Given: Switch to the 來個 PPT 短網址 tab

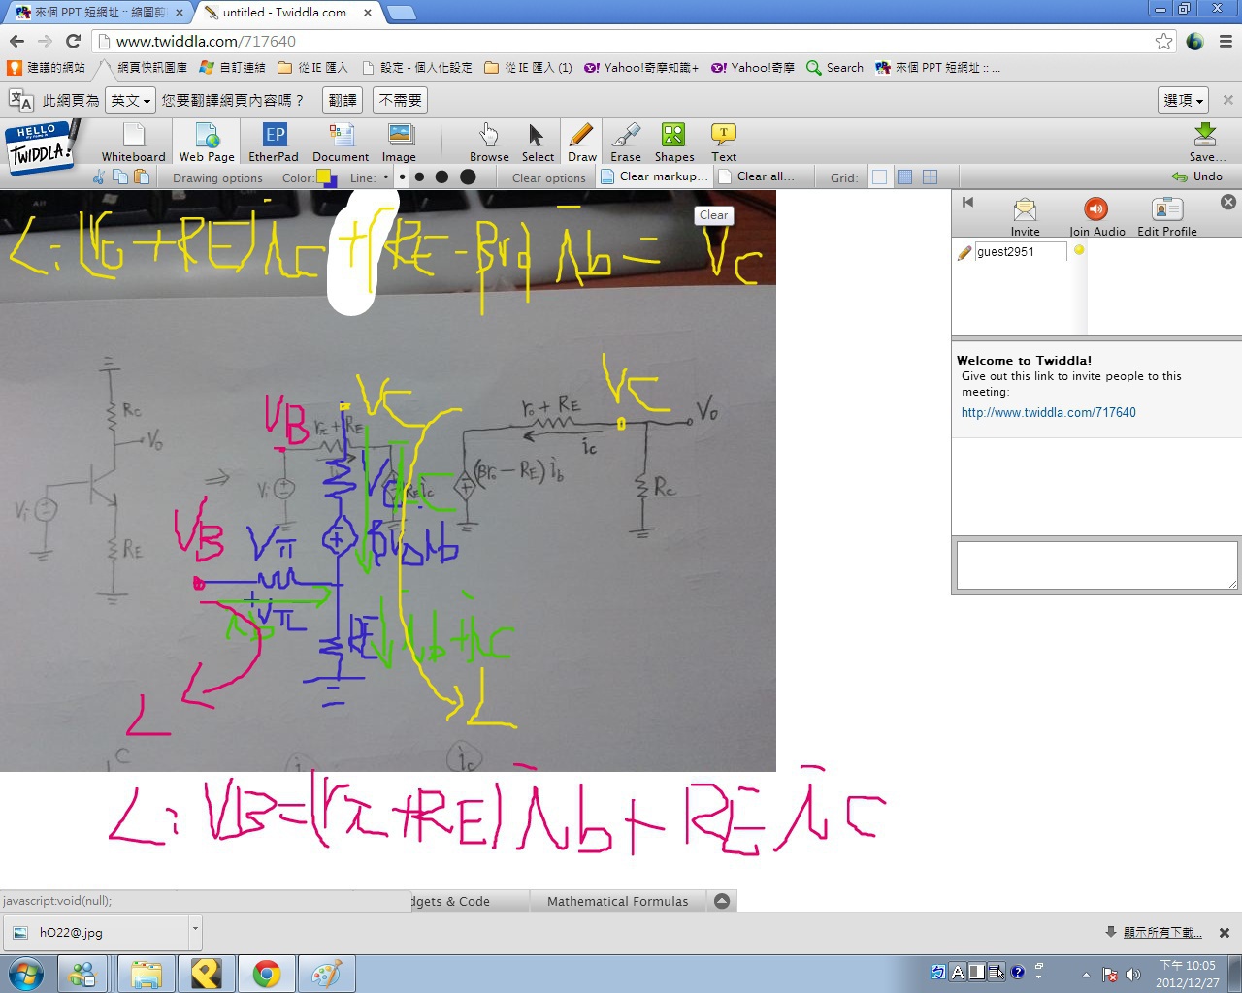Looking at the screenshot, I should pyautogui.click(x=97, y=13).
